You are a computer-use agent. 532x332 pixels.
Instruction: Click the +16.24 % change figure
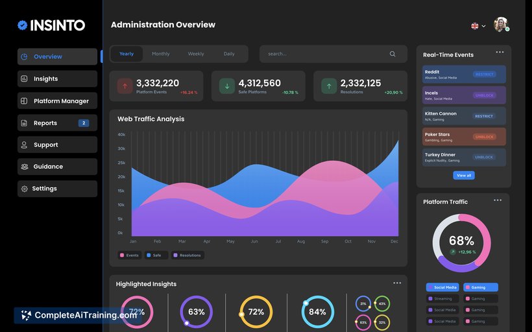pyautogui.click(x=189, y=93)
